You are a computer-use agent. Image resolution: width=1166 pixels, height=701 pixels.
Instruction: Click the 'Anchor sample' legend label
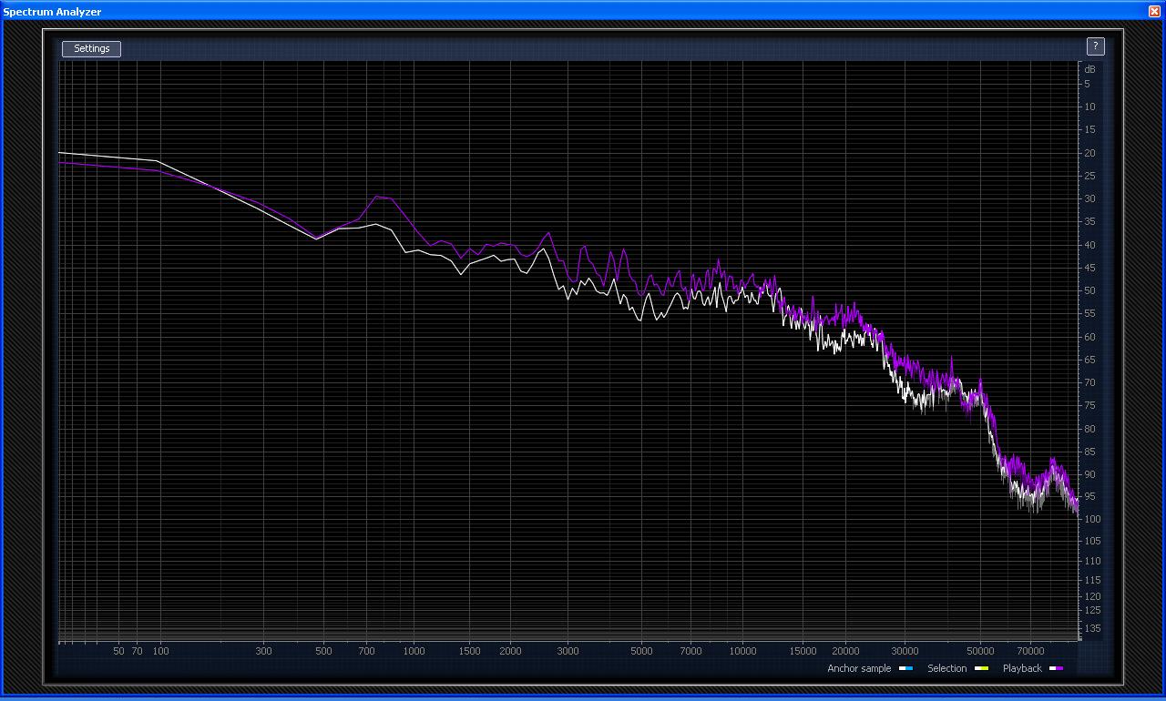pyautogui.click(x=859, y=668)
